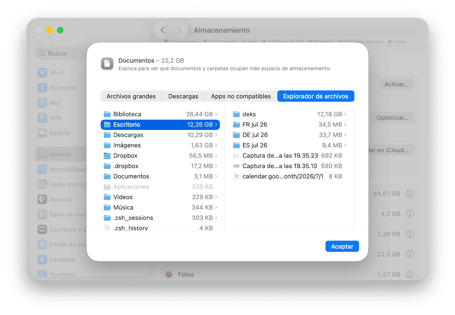
Task: Click the Vídeos folder icon
Action: coord(107,197)
